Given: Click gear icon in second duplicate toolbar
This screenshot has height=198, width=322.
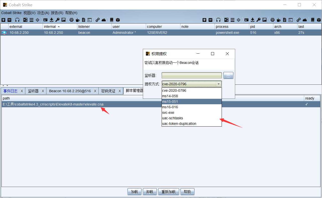Looking at the screenshot, I should 273,20.
